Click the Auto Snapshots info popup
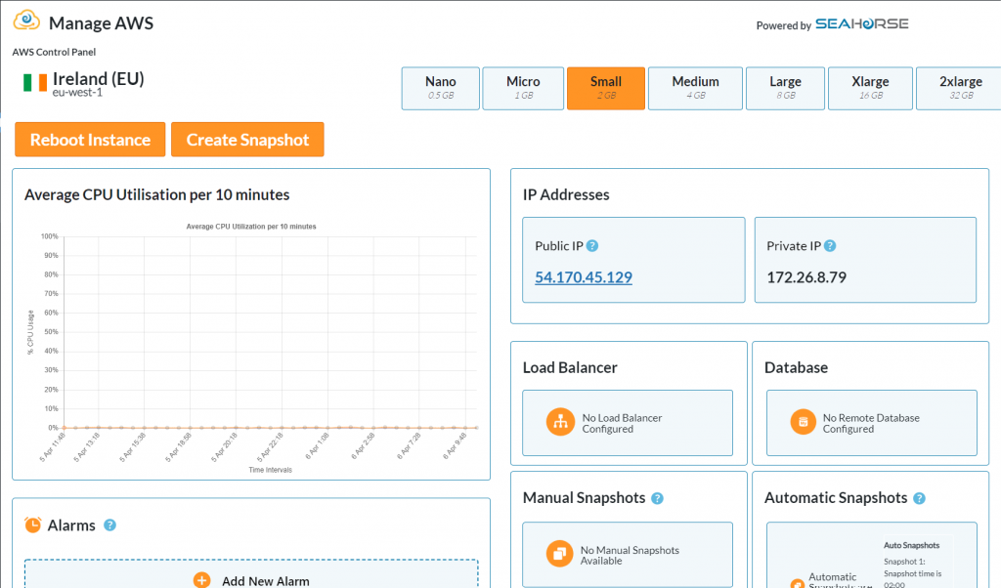Image resolution: width=1001 pixels, height=588 pixels. 916,563
